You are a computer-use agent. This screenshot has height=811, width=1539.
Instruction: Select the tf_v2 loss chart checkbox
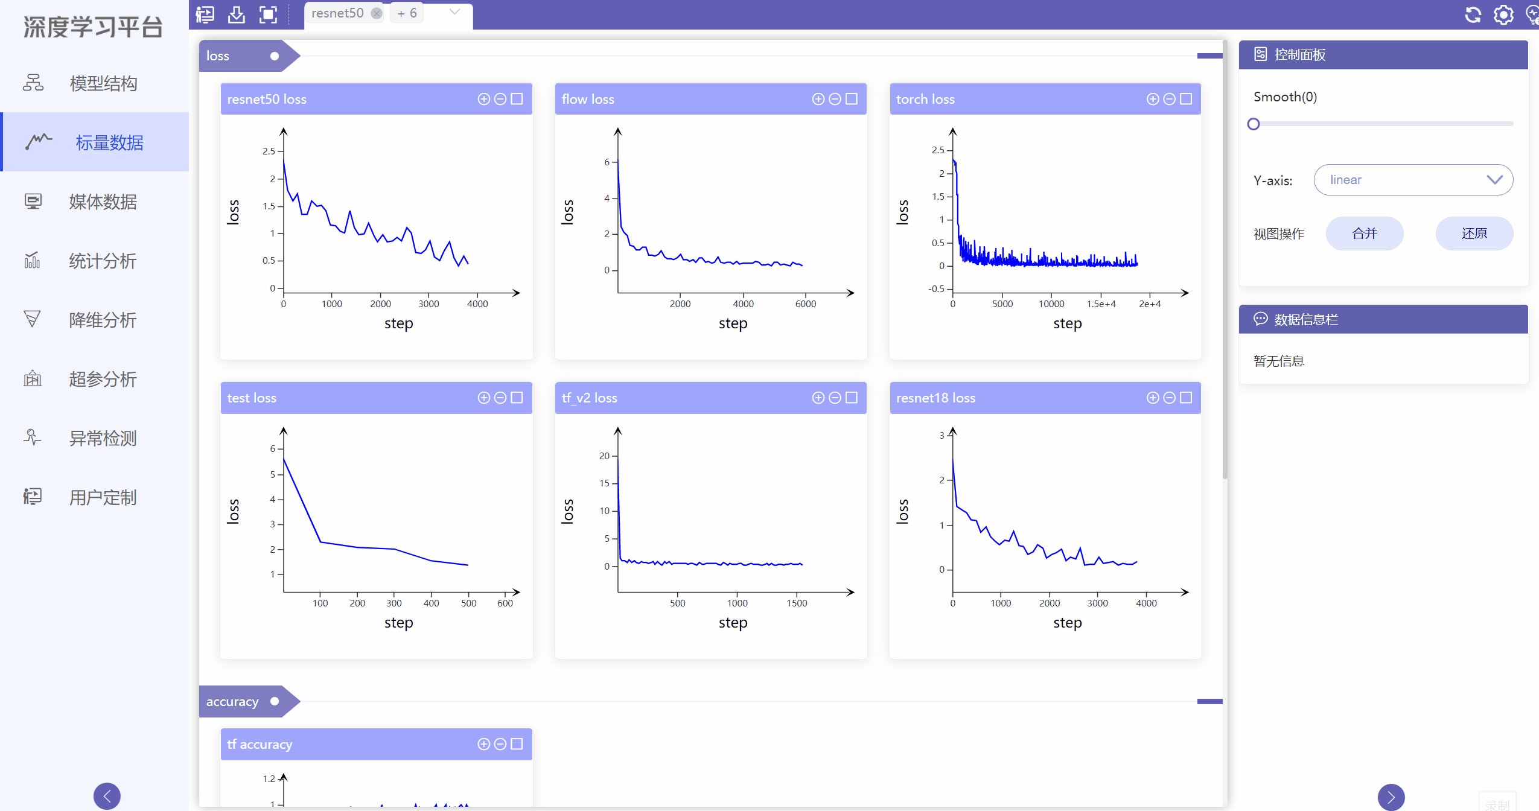[851, 398]
